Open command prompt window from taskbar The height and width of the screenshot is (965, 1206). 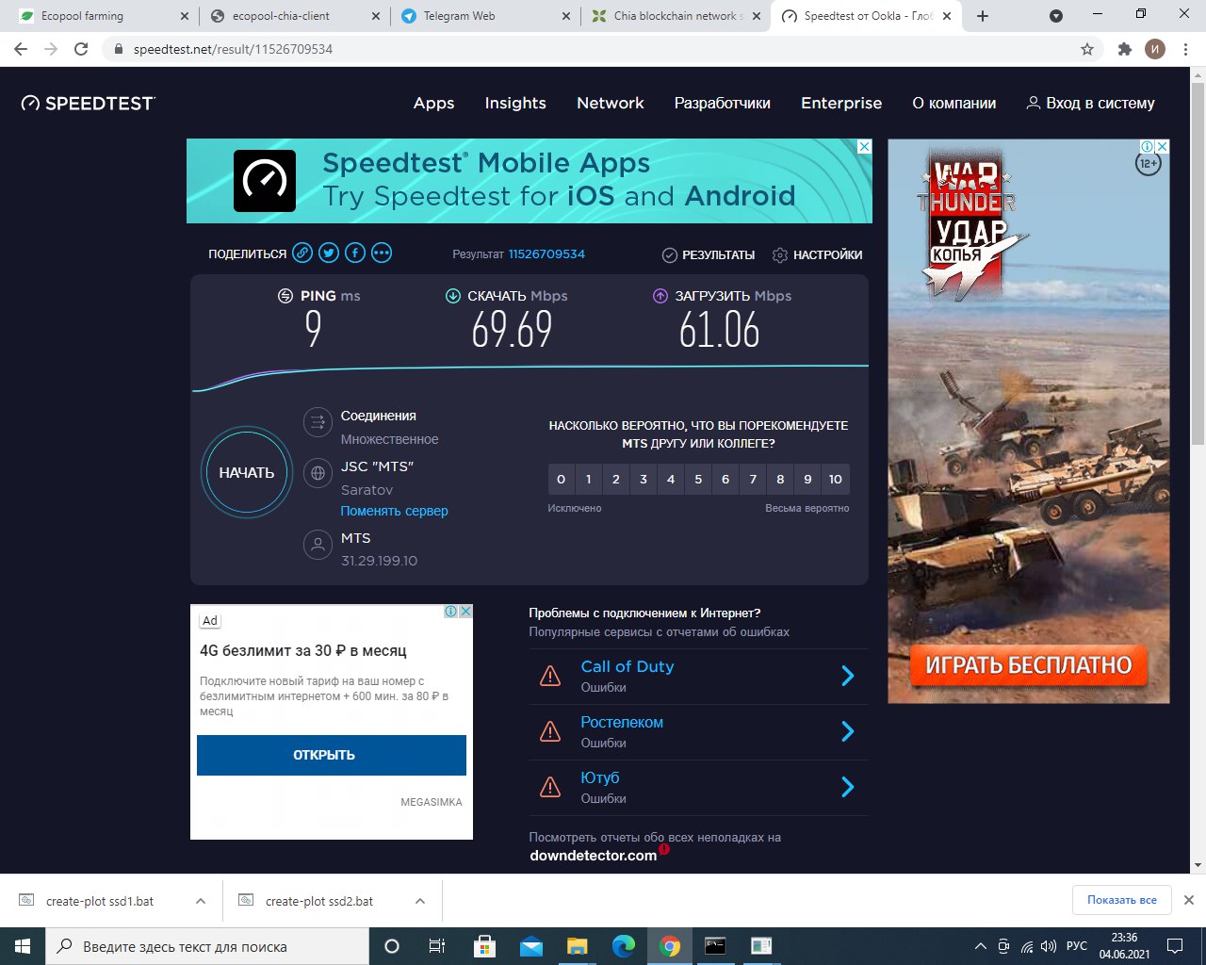(x=715, y=946)
